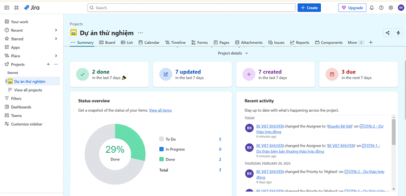This screenshot has height=196, width=406.
Task: Expand the Starred submenu chevron
Action: (x=56, y=39)
